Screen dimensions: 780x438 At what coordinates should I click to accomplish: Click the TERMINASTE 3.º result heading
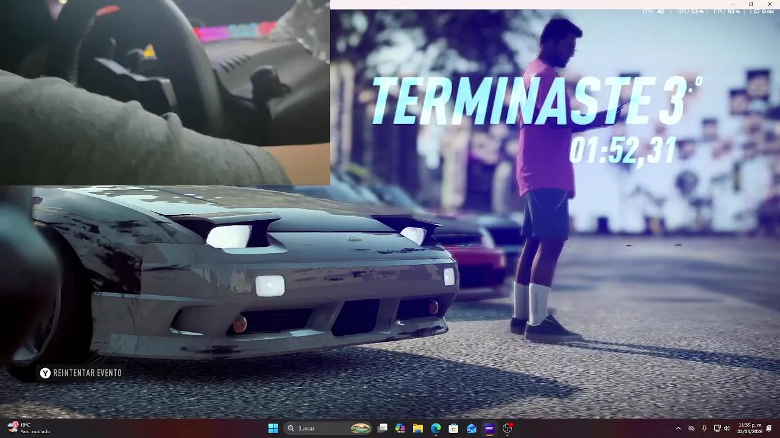coord(536,101)
